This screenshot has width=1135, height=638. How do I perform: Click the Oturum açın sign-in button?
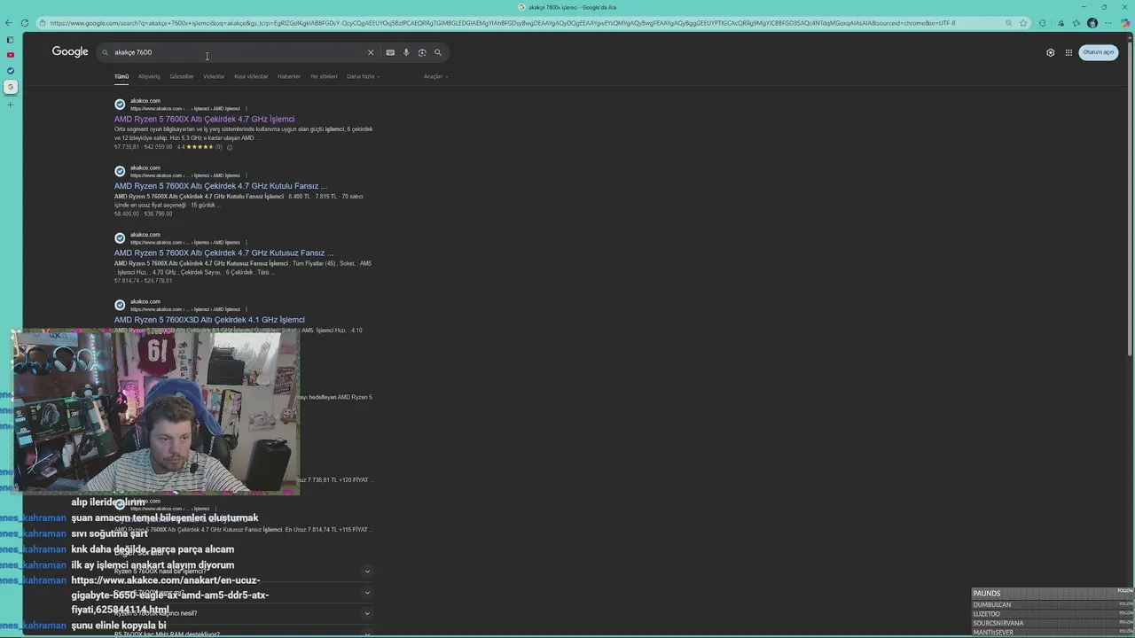coord(1098,52)
